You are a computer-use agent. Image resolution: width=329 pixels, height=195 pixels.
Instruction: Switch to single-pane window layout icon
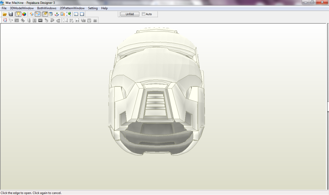pos(82,14)
